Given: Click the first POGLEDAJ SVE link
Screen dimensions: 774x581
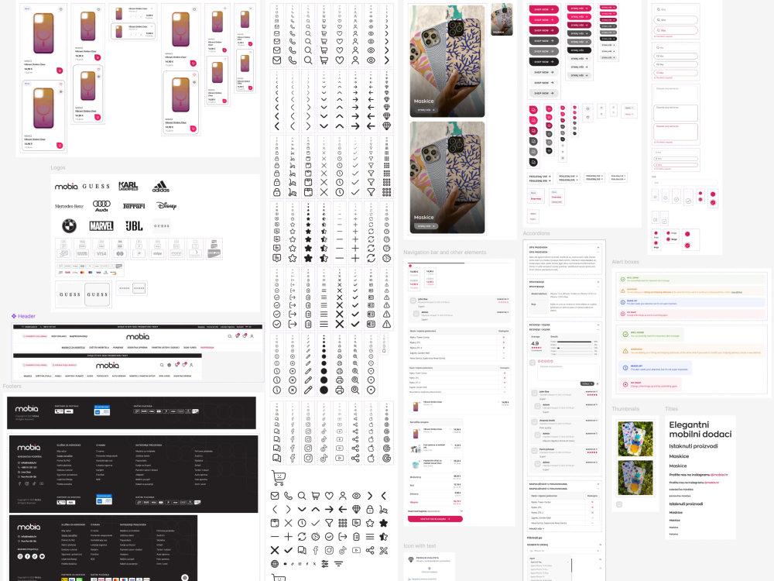Looking at the screenshot, I should tap(540, 177).
